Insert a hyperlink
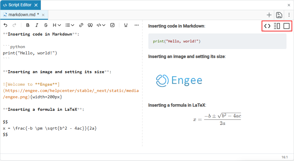 tap(81, 25)
